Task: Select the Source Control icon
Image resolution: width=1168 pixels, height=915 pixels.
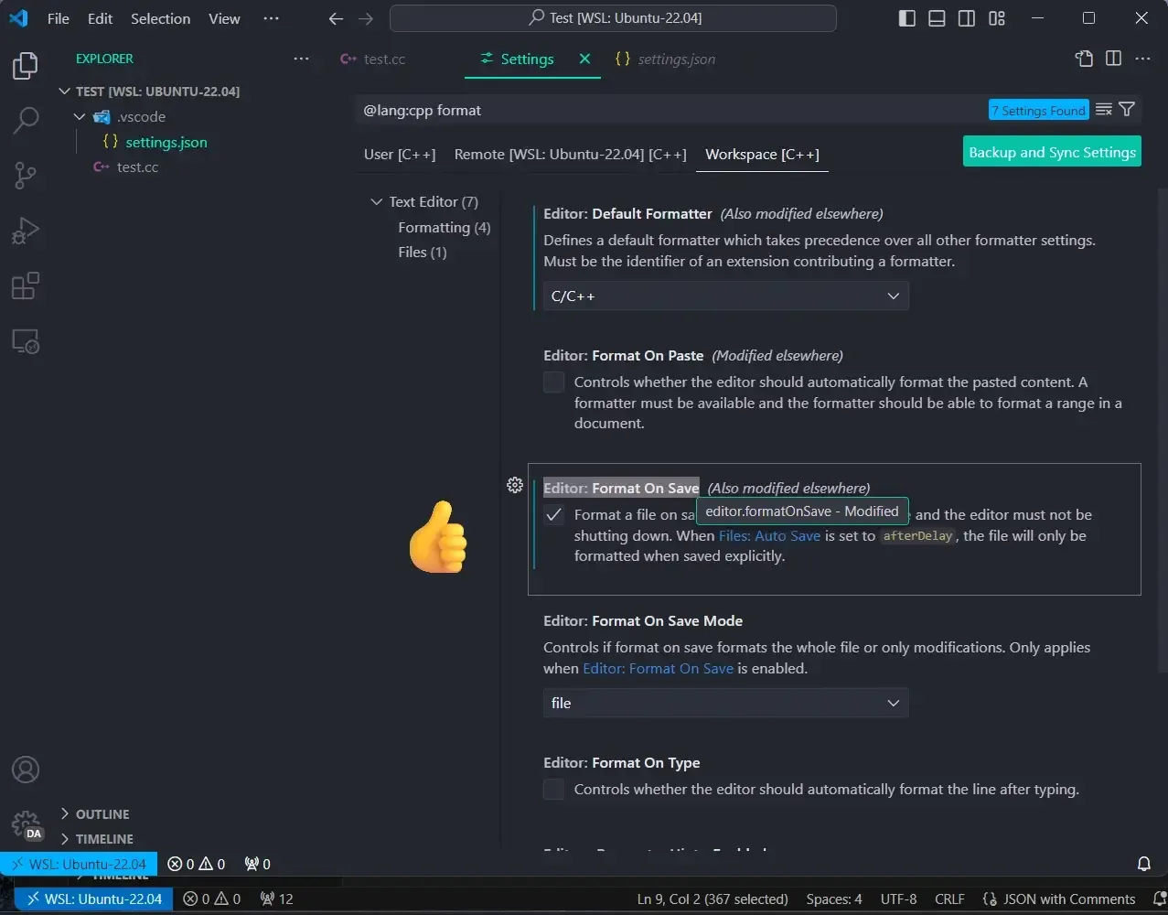Action: (26, 175)
